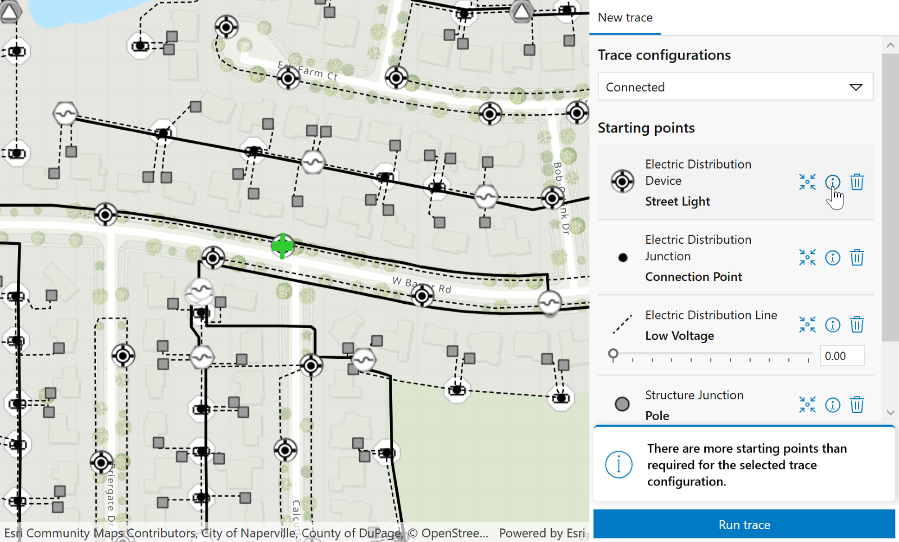The image size is (899, 542).
Task: Show info for the Street Light starting point
Action: [833, 182]
